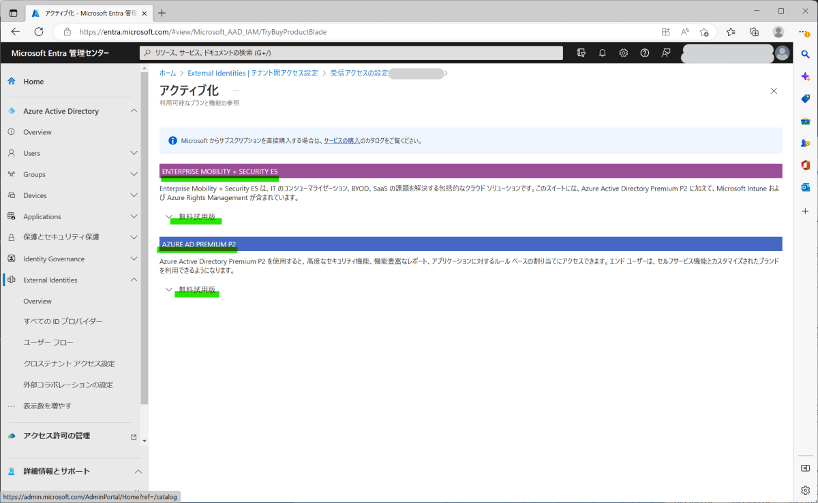818x503 pixels.
Task: Open the portal settings gear
Action: pyautogui.click(x=623, y=53)
